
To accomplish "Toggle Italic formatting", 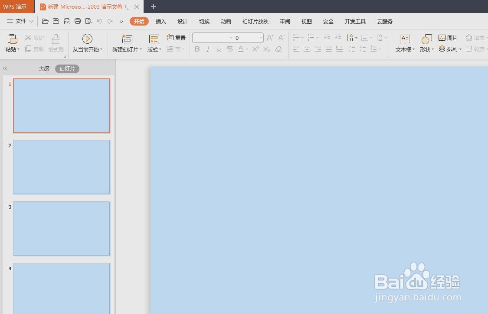I will pos(208,49).
